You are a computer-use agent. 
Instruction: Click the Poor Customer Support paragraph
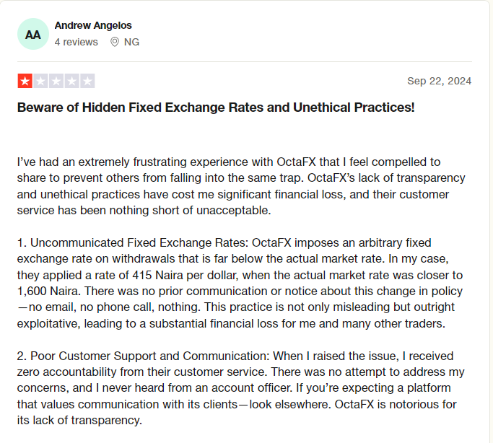241,388
